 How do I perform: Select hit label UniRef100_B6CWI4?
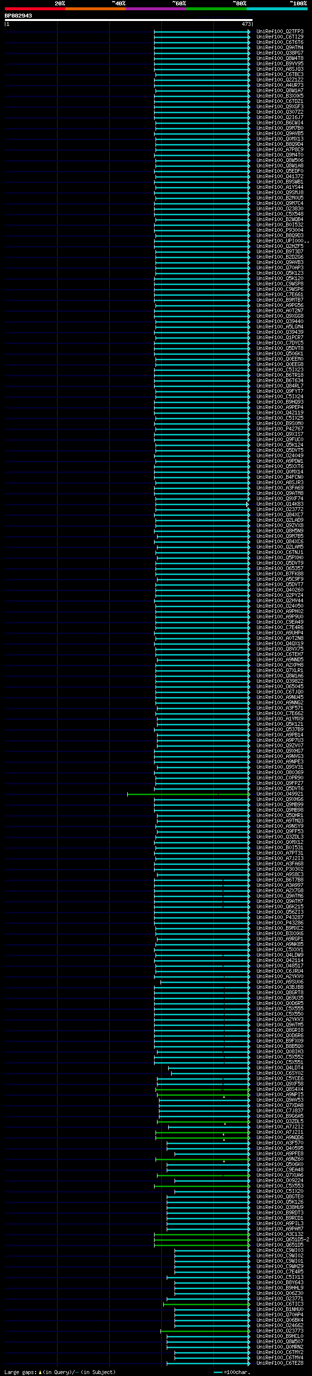(279, 123)
